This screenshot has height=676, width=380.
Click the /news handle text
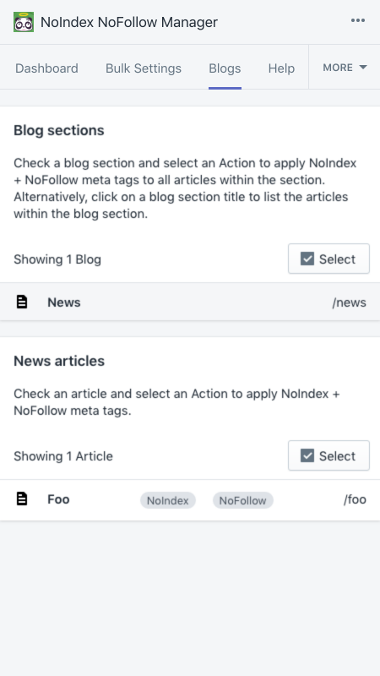[x=349, y=303]
